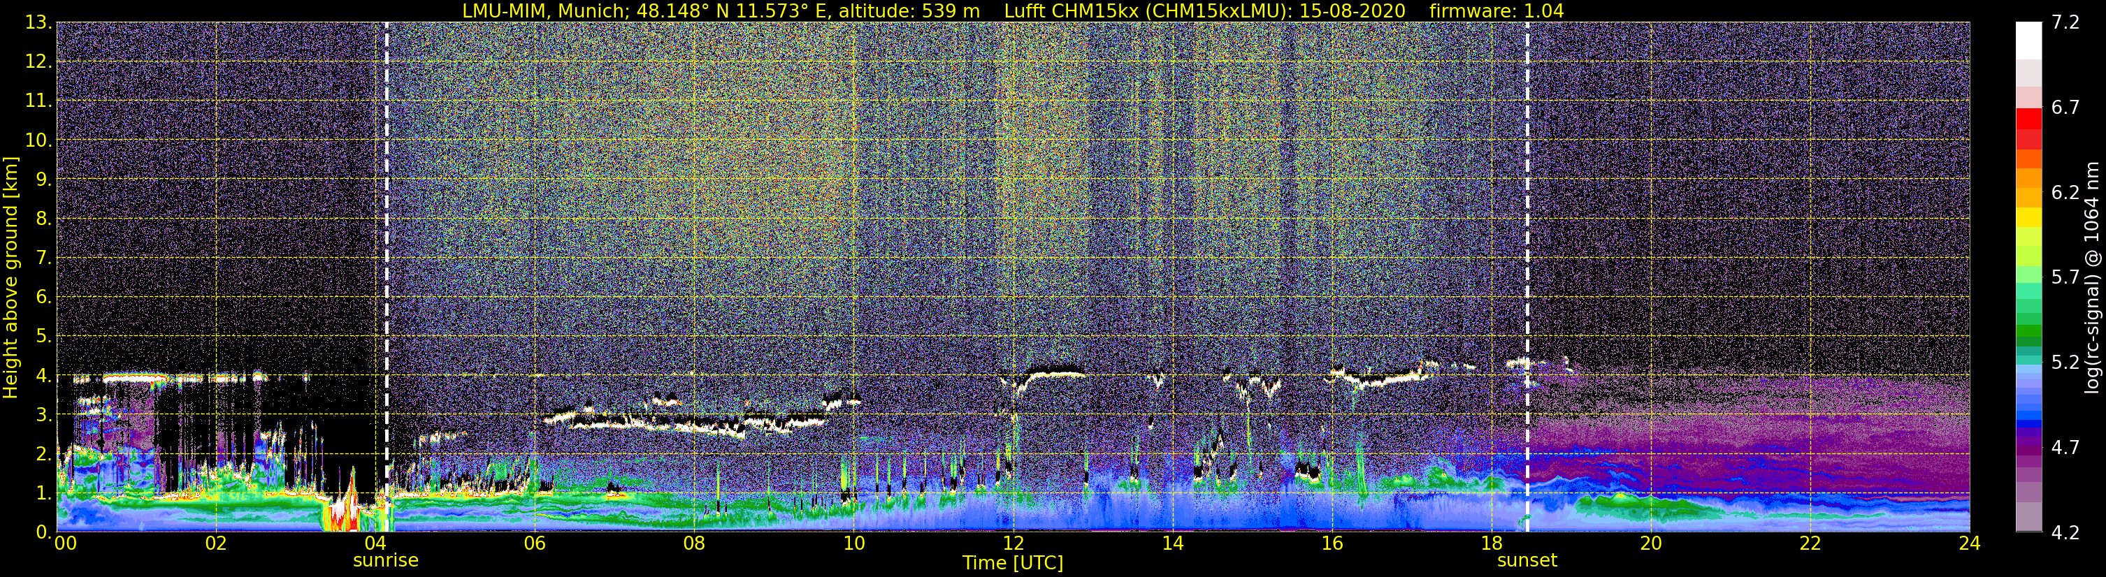Click the colorbar value '6.7'
Viewport: 2106px width, 577px height.
[2066, 108]
